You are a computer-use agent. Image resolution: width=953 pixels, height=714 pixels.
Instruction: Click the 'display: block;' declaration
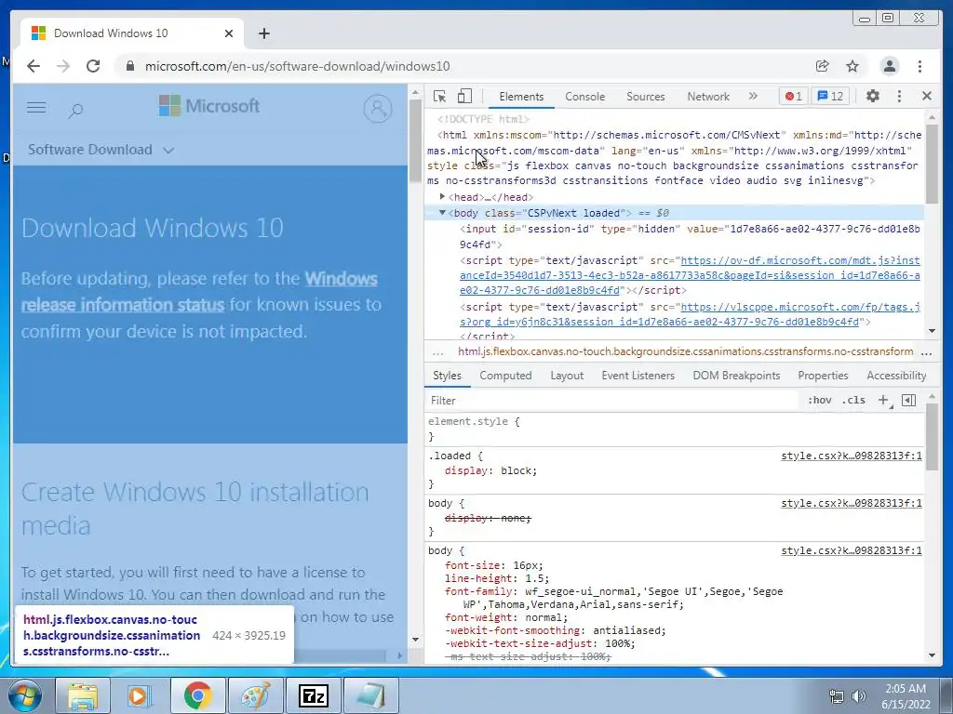click(490, 470)
